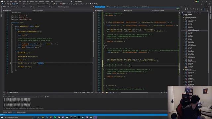This screenshot has width=212, height=119.
Task: Expand External Dependencies in Solution Explorer
Action: pyautogui.click(x=184, y=17)
